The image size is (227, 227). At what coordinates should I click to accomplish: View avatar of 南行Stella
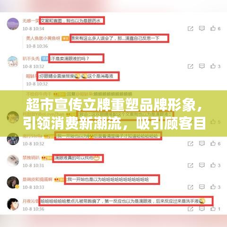click(x=13, y=139)
